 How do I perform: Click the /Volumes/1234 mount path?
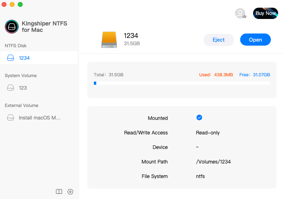(213, 162)
